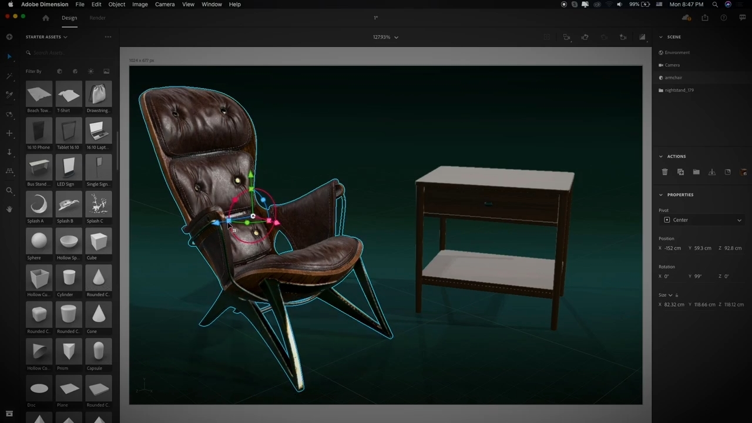
Task: Open the Share export icon
Action: tap(705, 18)
